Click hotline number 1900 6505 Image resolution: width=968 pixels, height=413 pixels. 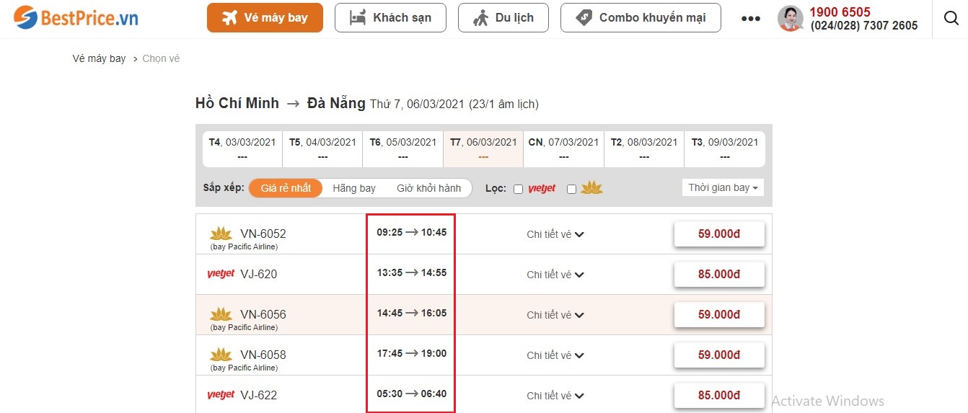(x=840, y=12)
